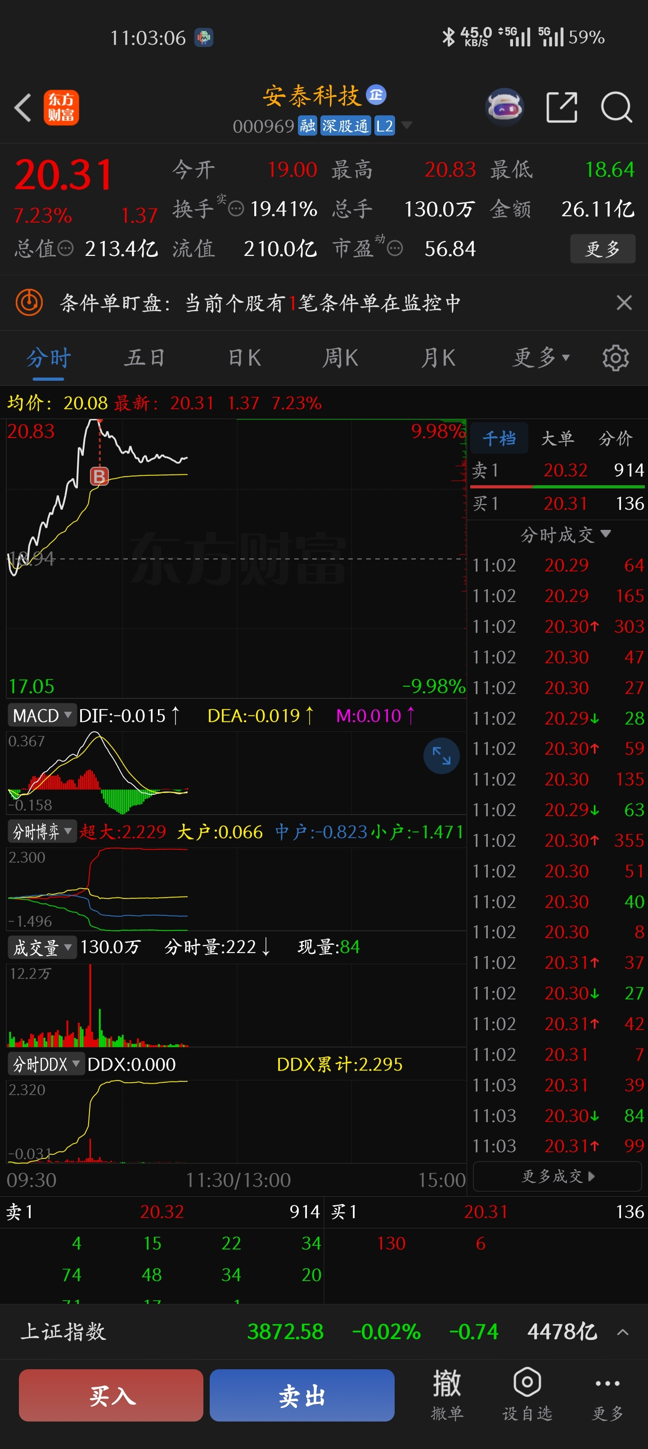Open the 更多 chart period dropdown
The width and height of the screenshot is (648, 1449).
[x=541, y=358]
